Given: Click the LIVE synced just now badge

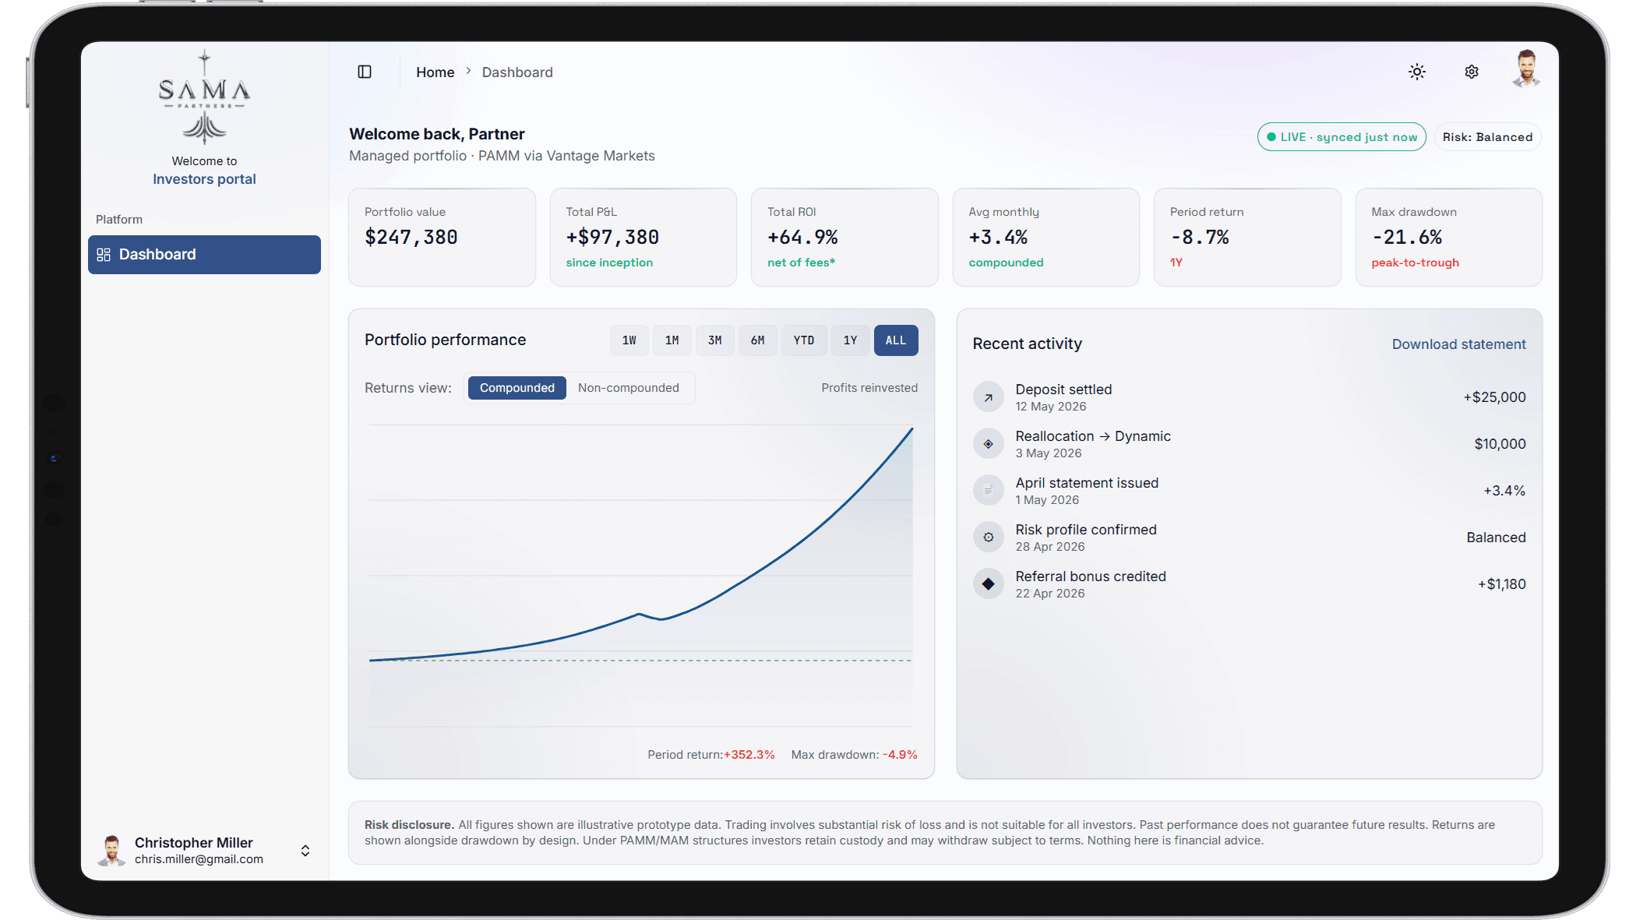Looking at the screenshot, I should pyautogui.click(x=1342, y=137).
